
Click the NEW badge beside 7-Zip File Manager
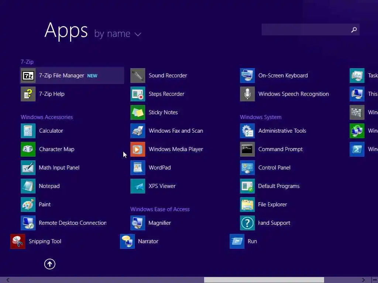point(92,76)
